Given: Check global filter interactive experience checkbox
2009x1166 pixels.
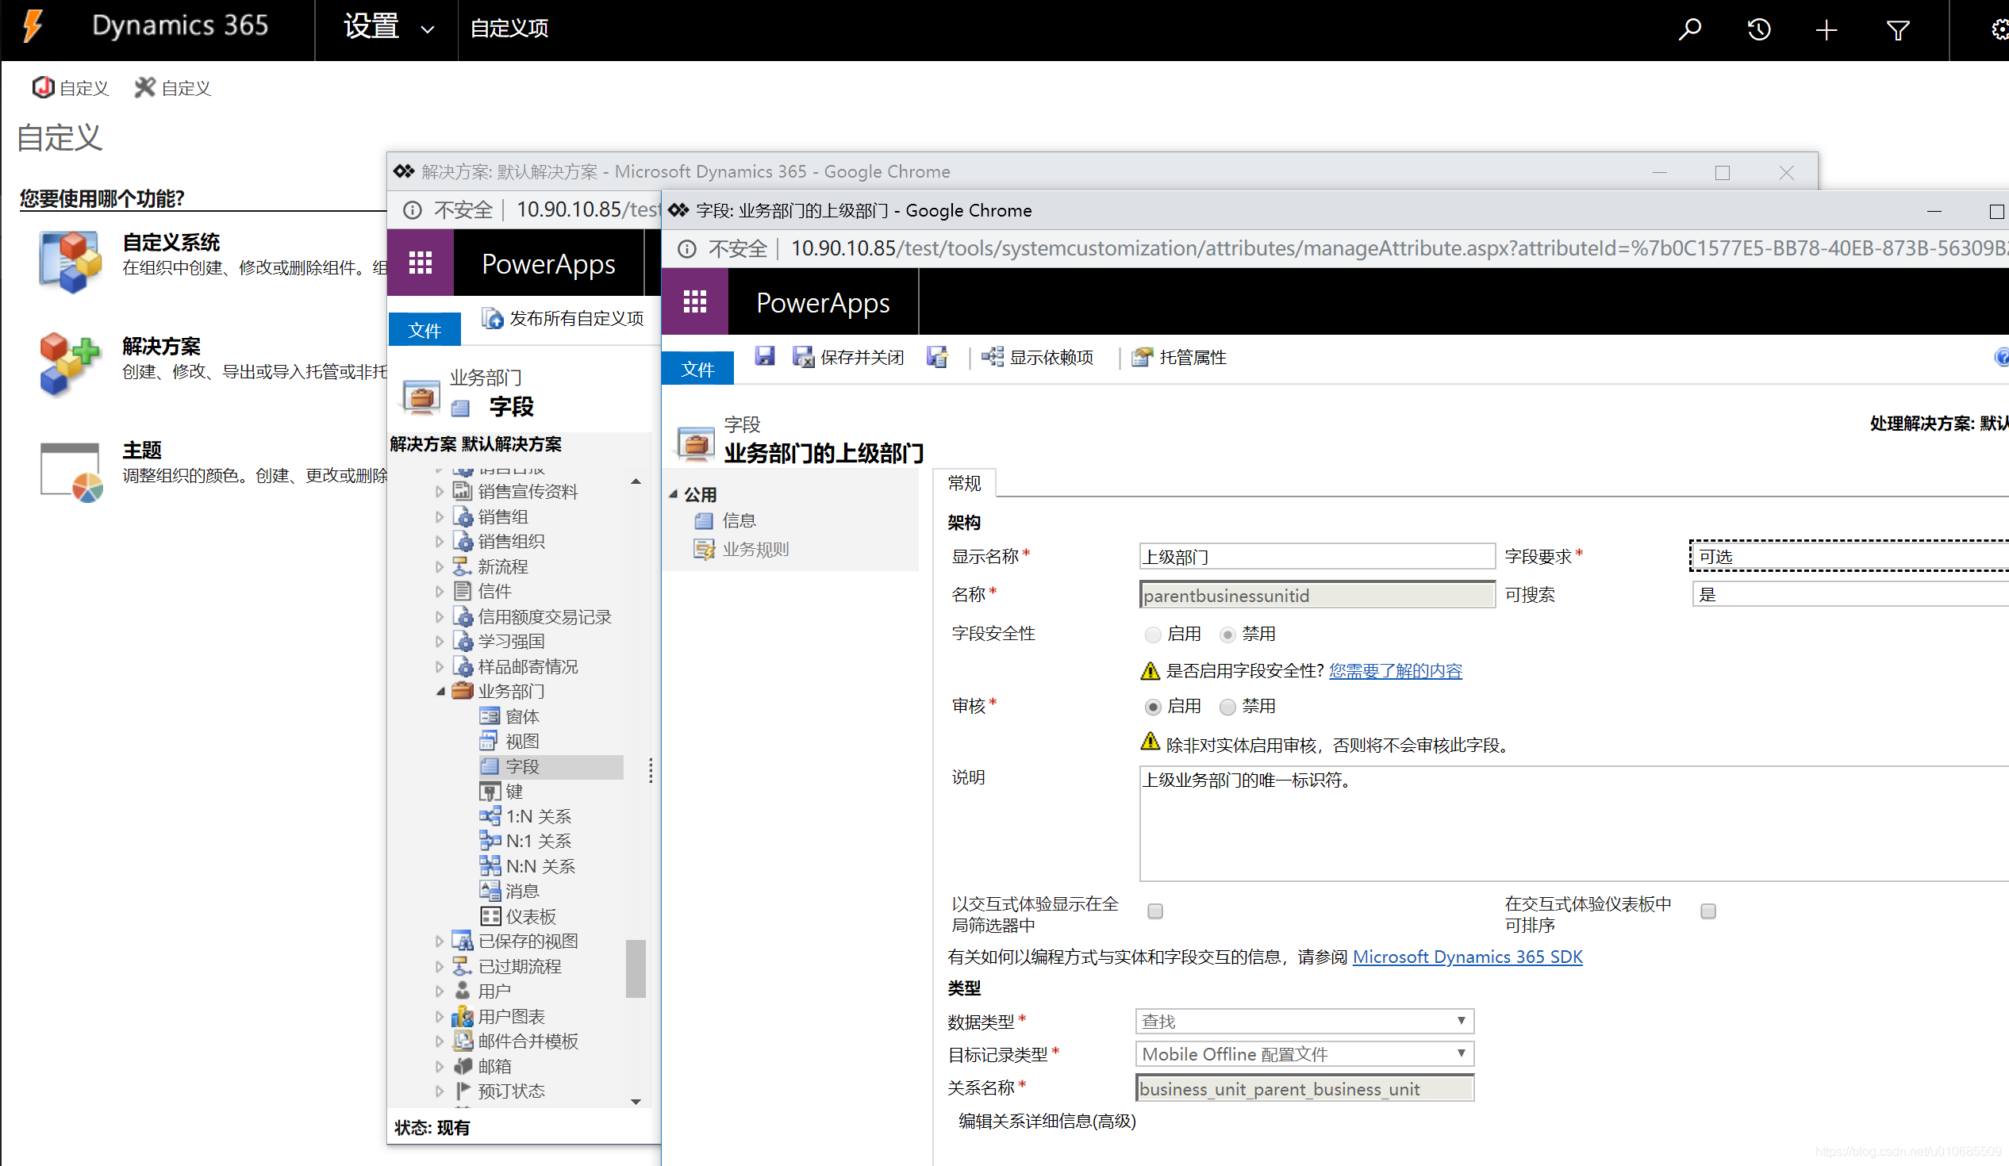Looking at the screenshot, I should pos(1154,911).
